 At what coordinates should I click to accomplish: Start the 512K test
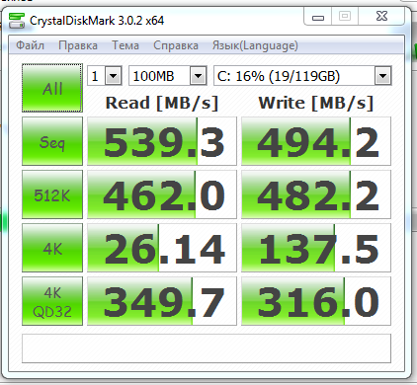coord(52,194)
